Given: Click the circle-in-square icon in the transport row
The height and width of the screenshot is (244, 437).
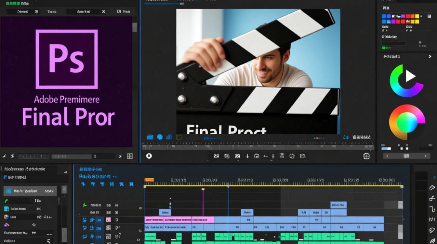Looking at the screenshot, I should click(x=227, y=156).
